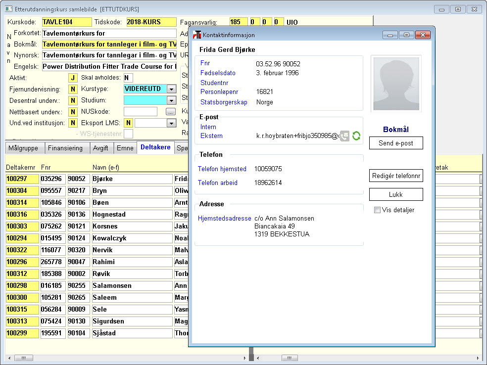Click the Statsborgerskap link
The height and width of the screenshot is (365, 487).
point(224,102)
